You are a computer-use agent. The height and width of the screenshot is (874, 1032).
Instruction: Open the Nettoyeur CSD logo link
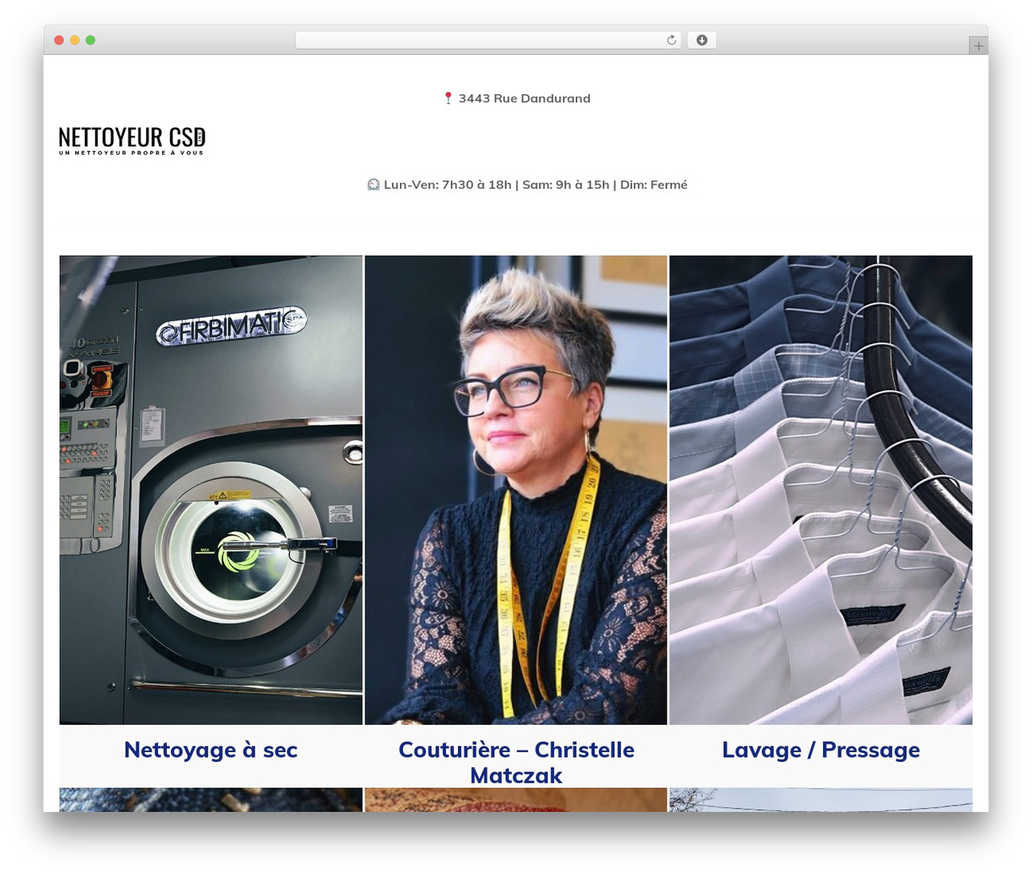tap(132, 140)
